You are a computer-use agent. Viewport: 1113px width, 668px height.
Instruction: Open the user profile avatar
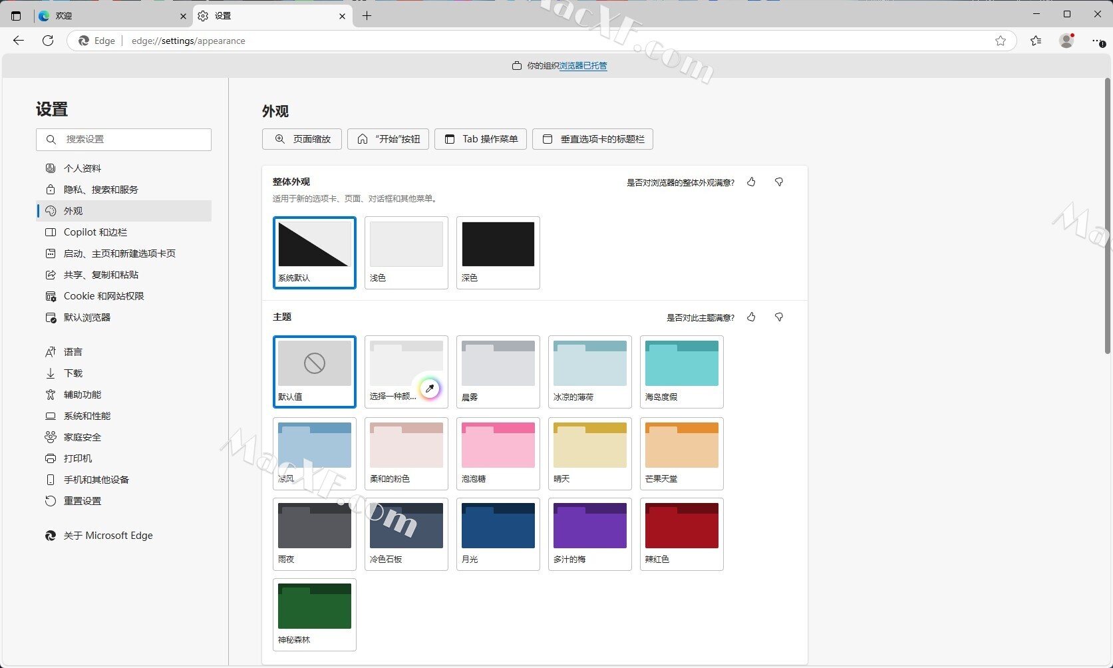click(1067, 41)
